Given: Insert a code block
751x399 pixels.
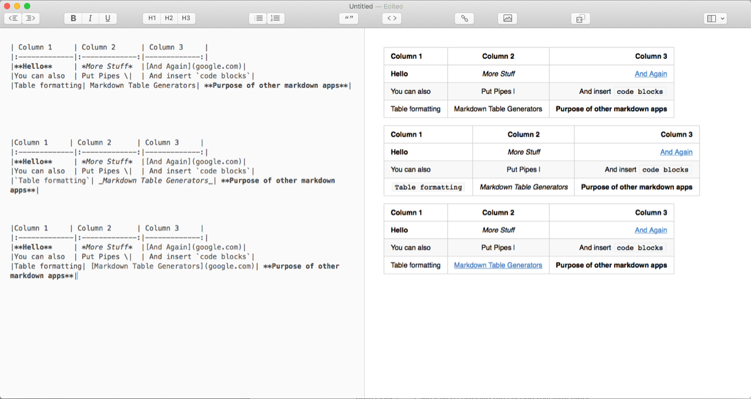Looking at the screenshot, I should pyautogui.click(x=392, y=18).
